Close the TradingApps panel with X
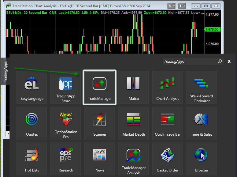237x177 pixels. [229, 62]
